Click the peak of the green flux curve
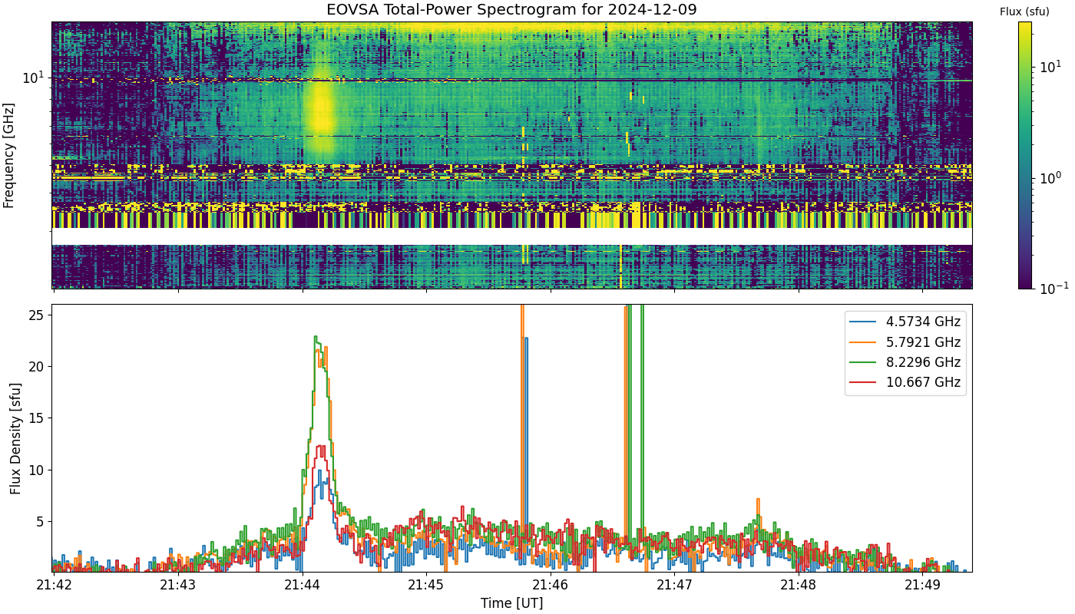This screenshot has height=614, width=1075. tap(315, 337)
